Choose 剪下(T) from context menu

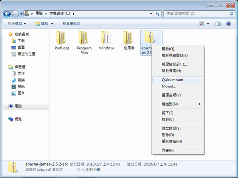point(178,113)
